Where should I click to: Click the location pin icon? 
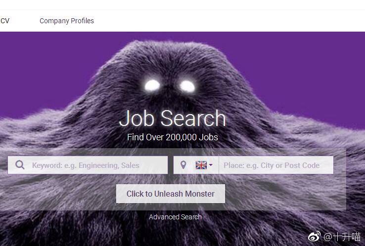(x=183, y=165)
